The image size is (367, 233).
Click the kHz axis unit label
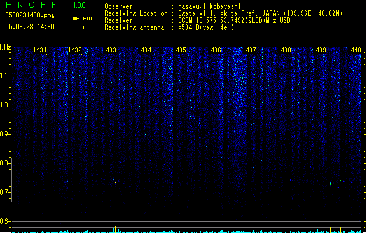5,47
